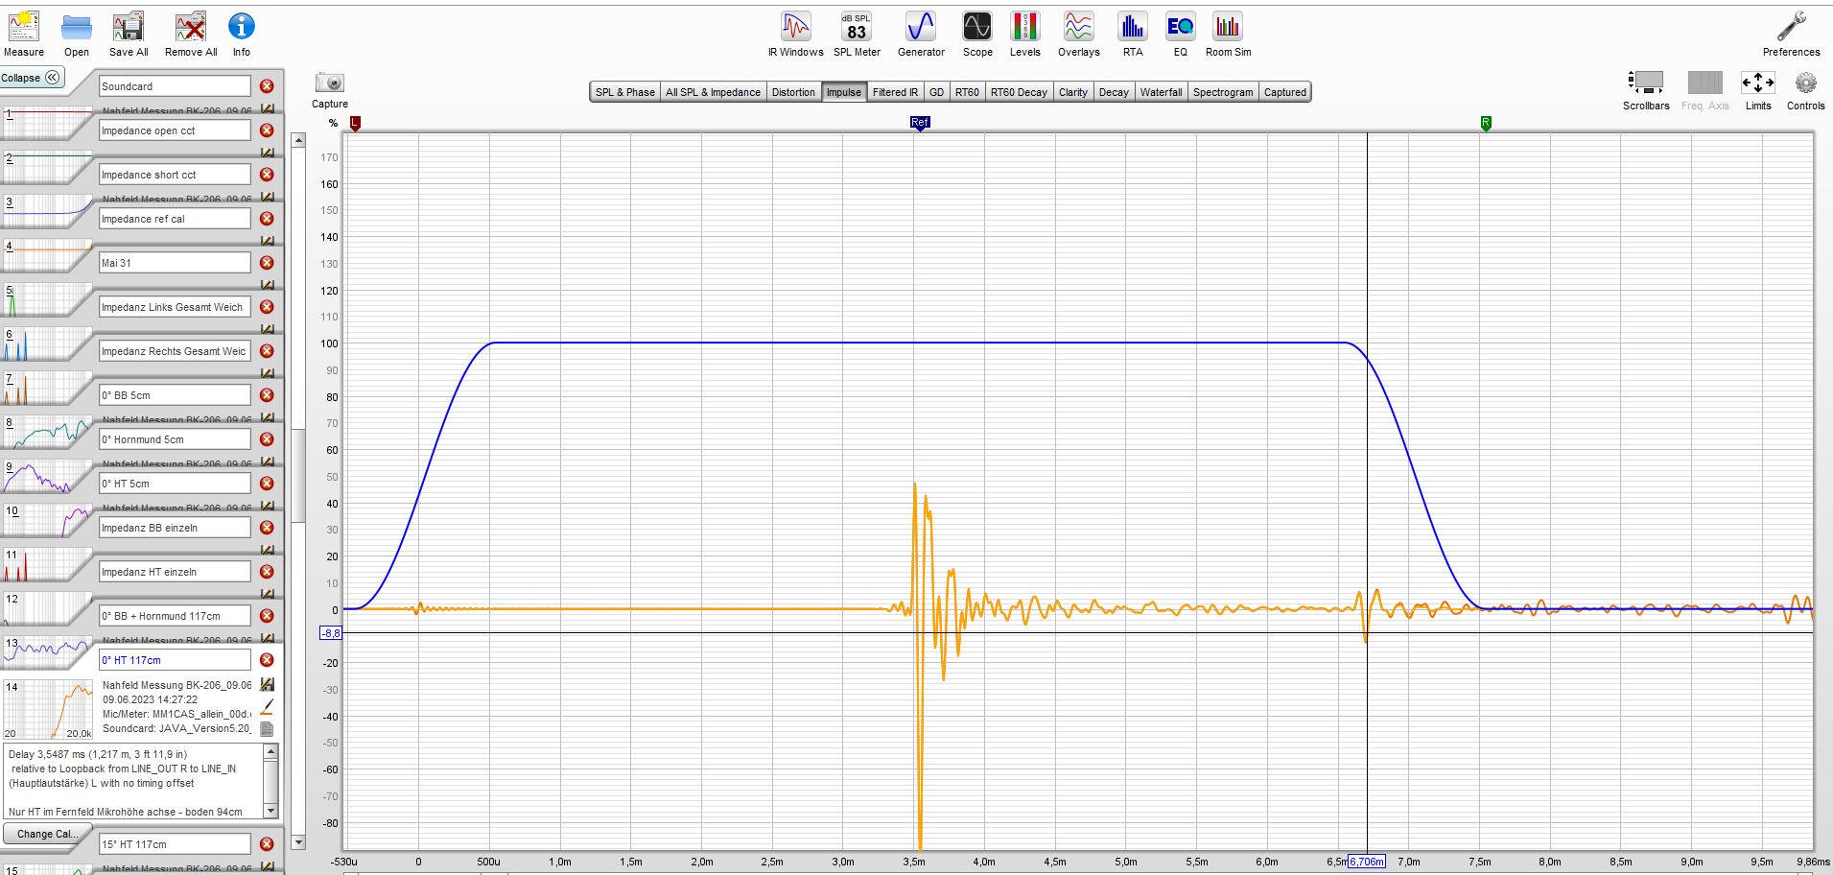The width and height of the screenshot is (1833, 875).
Task: Open the notes document icon for measurement 14
Action: [268, 728]
